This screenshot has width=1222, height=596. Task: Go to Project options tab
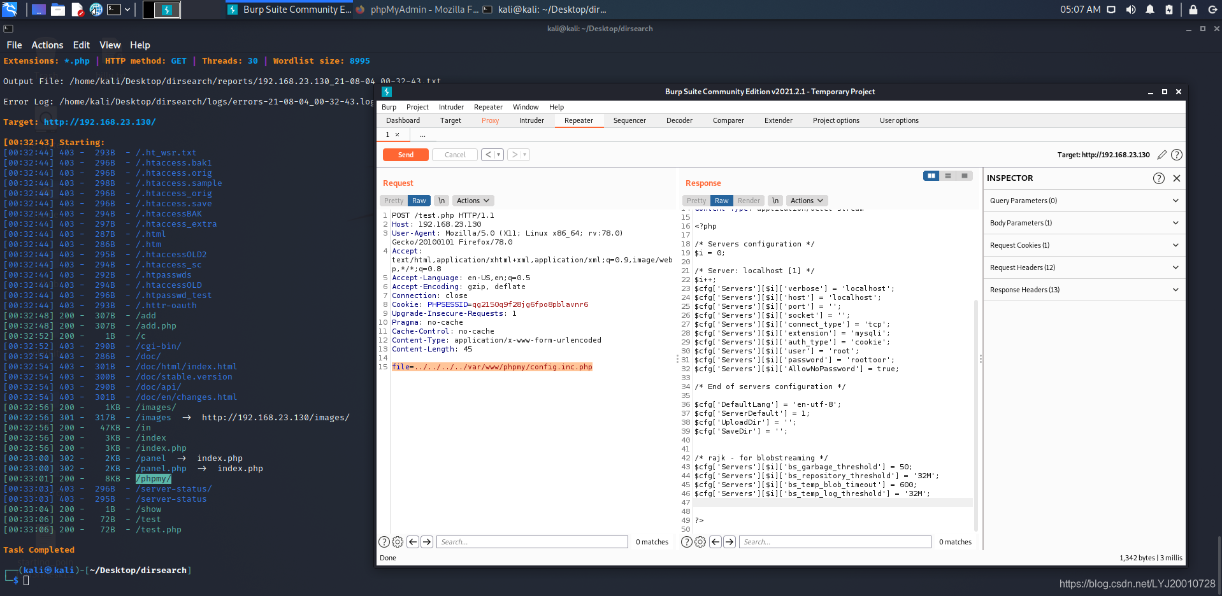tap(836, 120)
